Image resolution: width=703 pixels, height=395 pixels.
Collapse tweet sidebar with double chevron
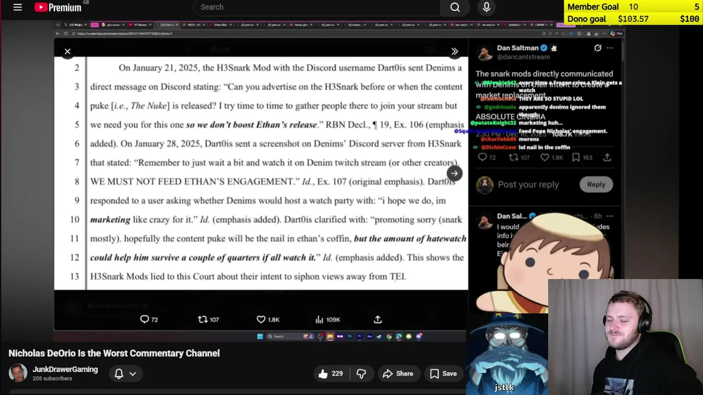pyautogui.click(x=455, y=52)
